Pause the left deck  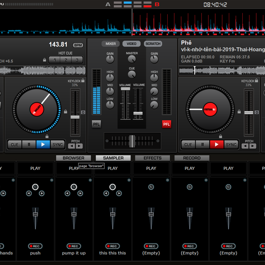(29, 144)
